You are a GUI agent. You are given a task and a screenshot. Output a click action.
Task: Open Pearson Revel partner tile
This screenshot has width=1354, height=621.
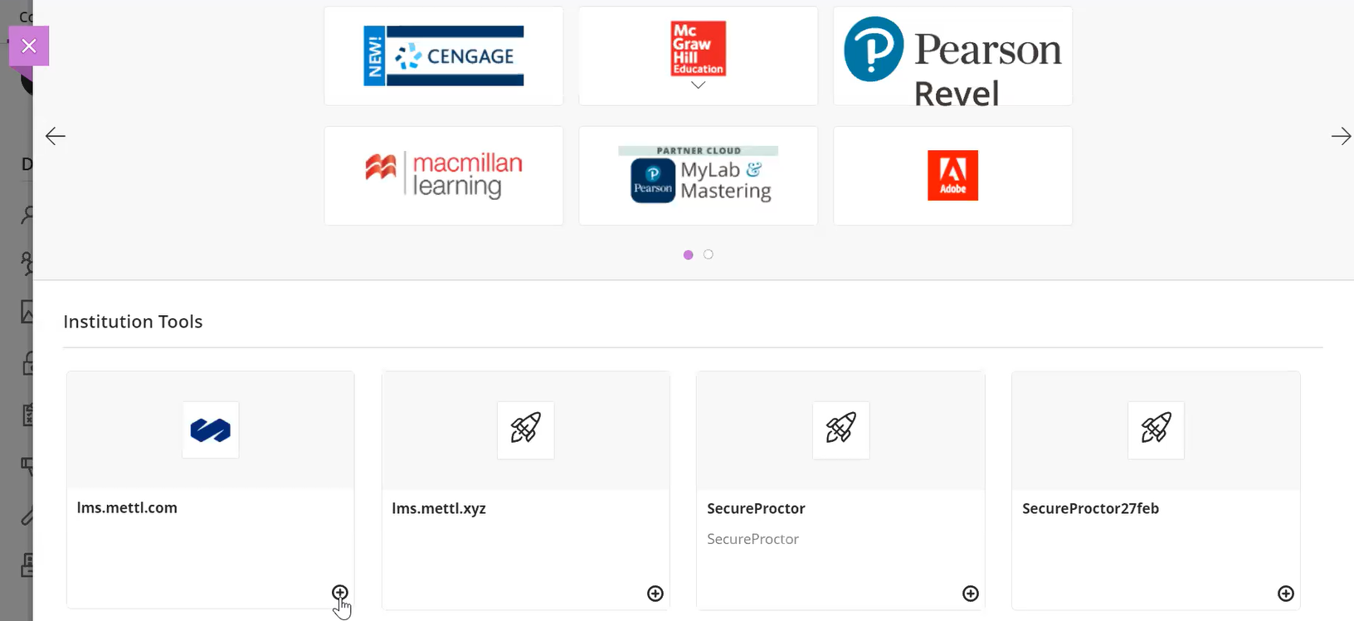point(952,56)
